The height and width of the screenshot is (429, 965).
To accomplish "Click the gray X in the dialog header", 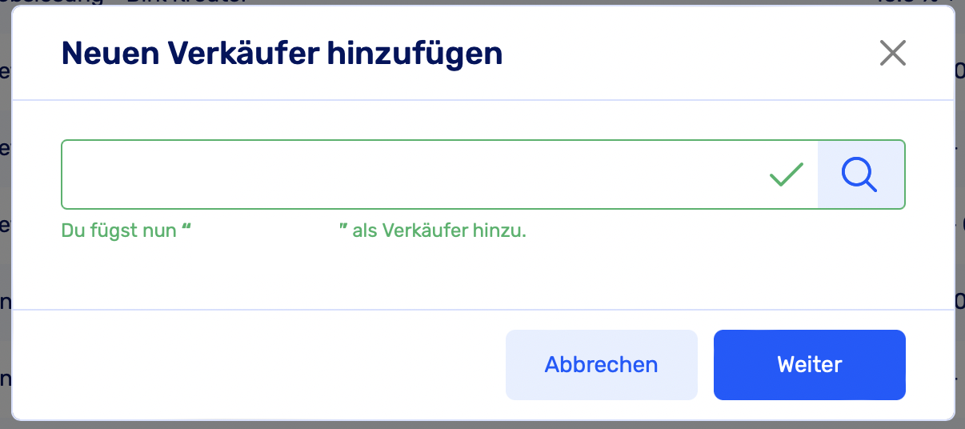I will [x=892, y=54].
